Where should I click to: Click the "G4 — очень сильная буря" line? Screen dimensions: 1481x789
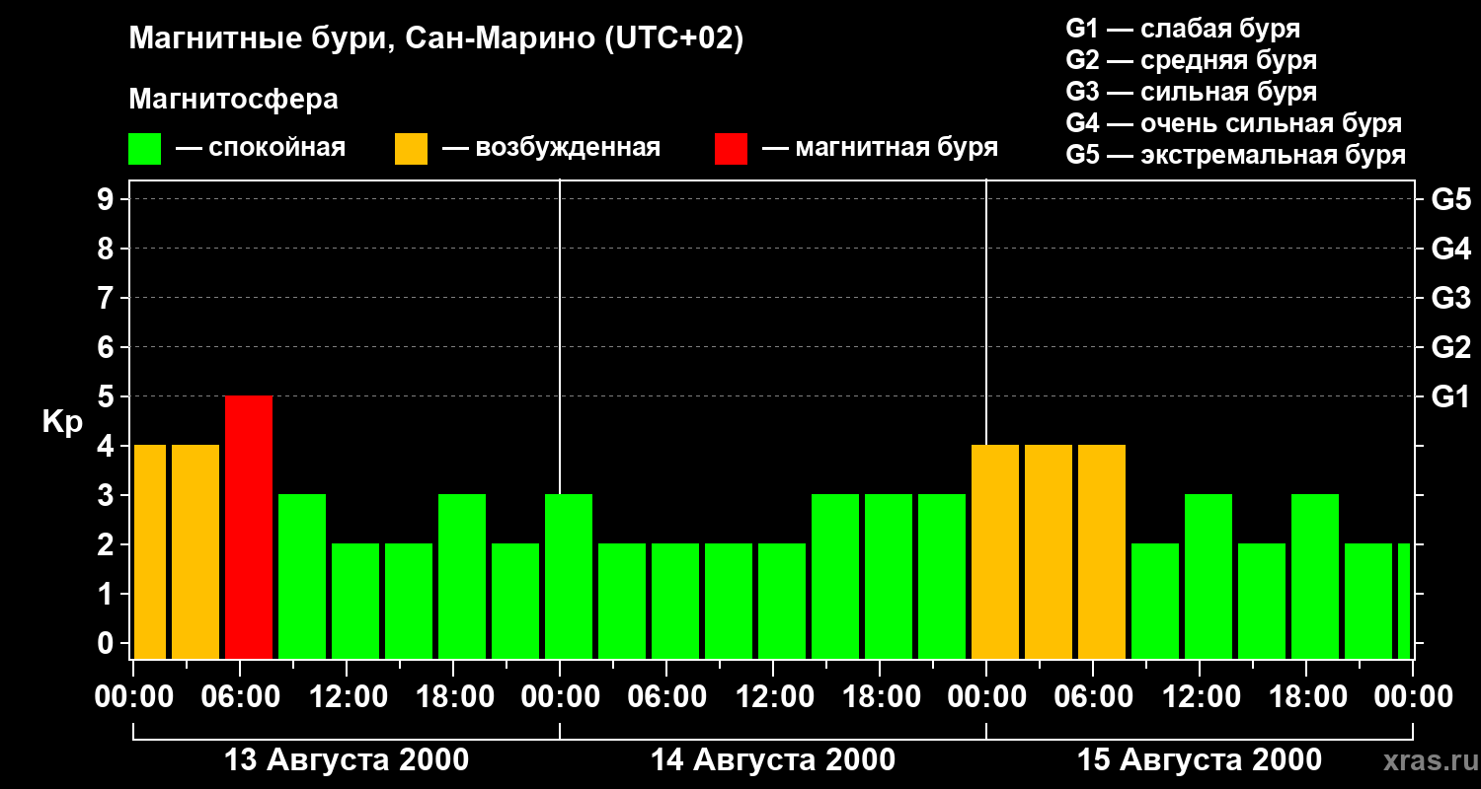(x=1234, y=123)
